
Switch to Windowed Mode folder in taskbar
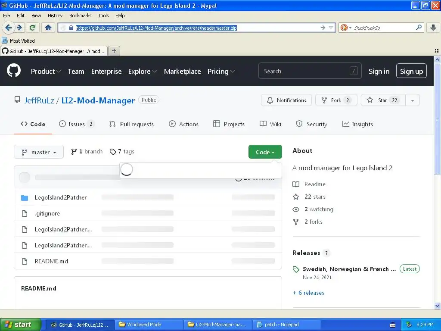pos(149,325)
